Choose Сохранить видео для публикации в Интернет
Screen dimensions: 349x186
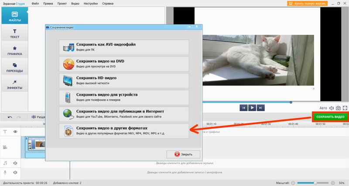(124, 114)
